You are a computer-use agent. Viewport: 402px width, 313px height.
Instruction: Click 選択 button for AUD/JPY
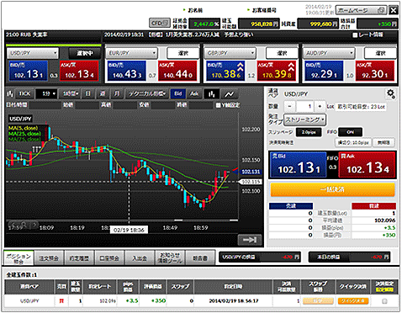[x=380, y=53]
